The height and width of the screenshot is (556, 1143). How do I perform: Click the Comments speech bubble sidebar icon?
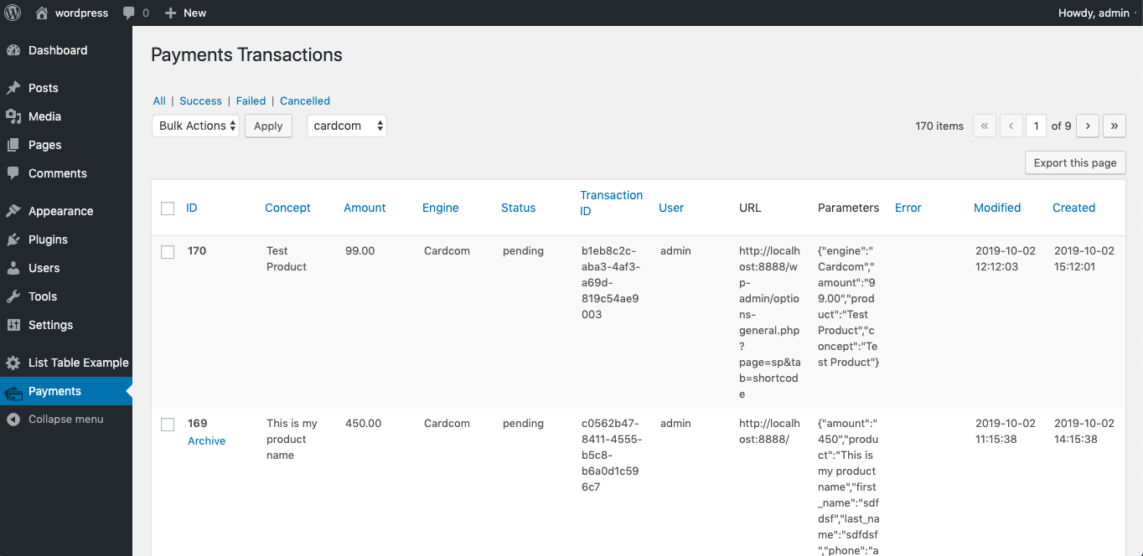[x=13, y=173]
